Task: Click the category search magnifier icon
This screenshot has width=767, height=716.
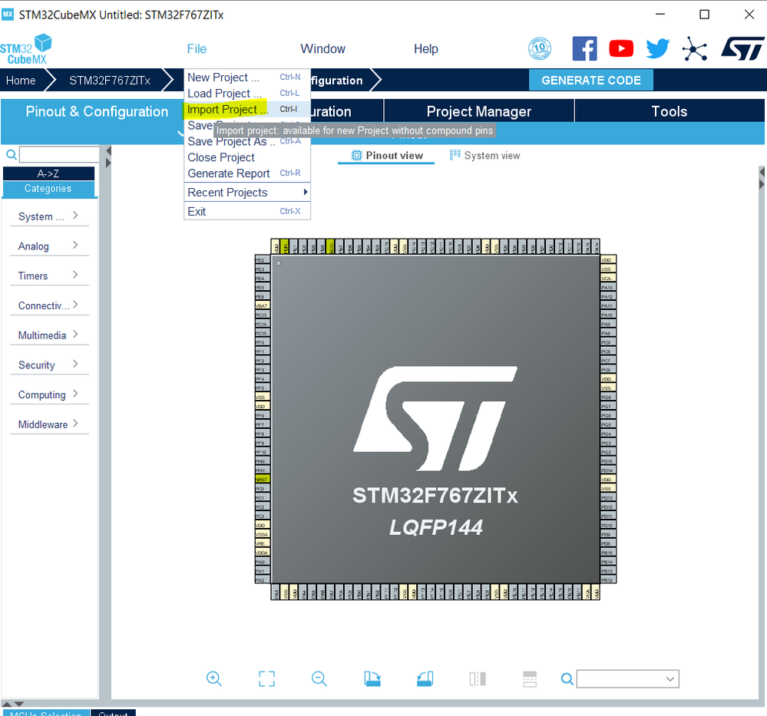Action: pos(12,155)
